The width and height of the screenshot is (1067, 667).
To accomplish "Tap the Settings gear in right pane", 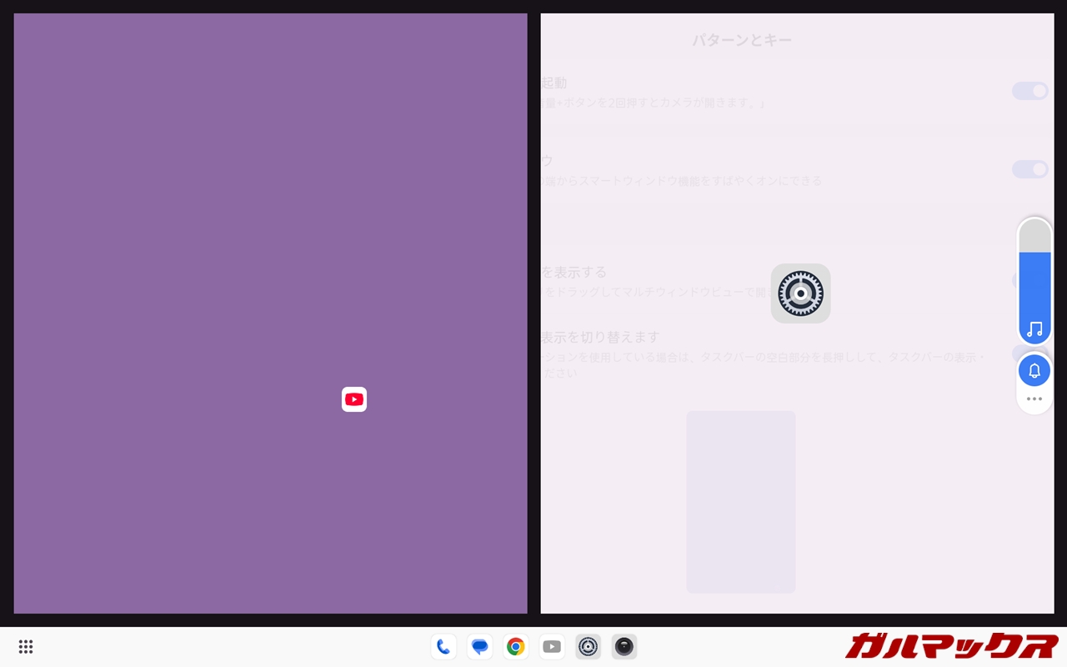I will point(800,293).
